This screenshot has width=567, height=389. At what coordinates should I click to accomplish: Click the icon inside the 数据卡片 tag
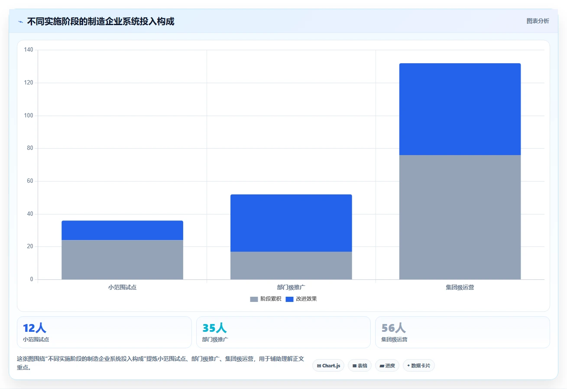point(408,366)
